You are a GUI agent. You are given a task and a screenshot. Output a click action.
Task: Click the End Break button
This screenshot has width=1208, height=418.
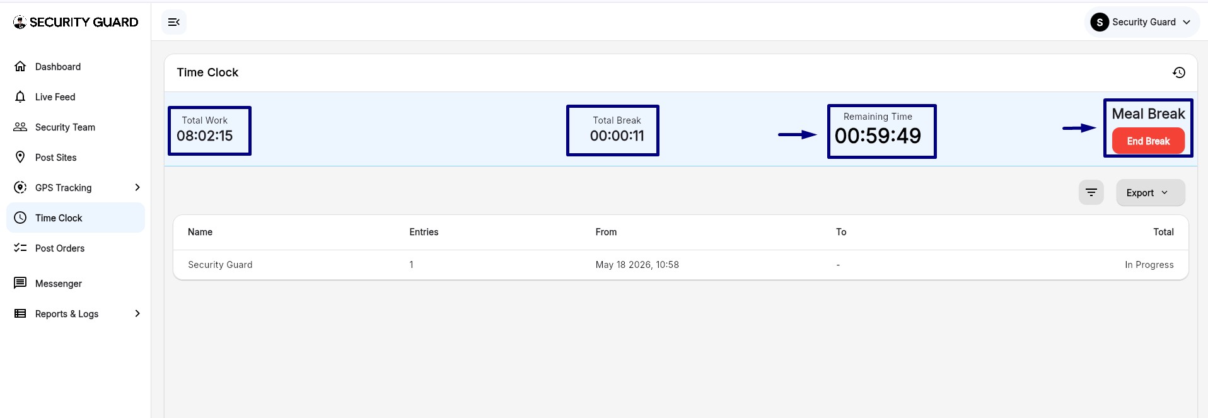click(x=1148, y=141)
